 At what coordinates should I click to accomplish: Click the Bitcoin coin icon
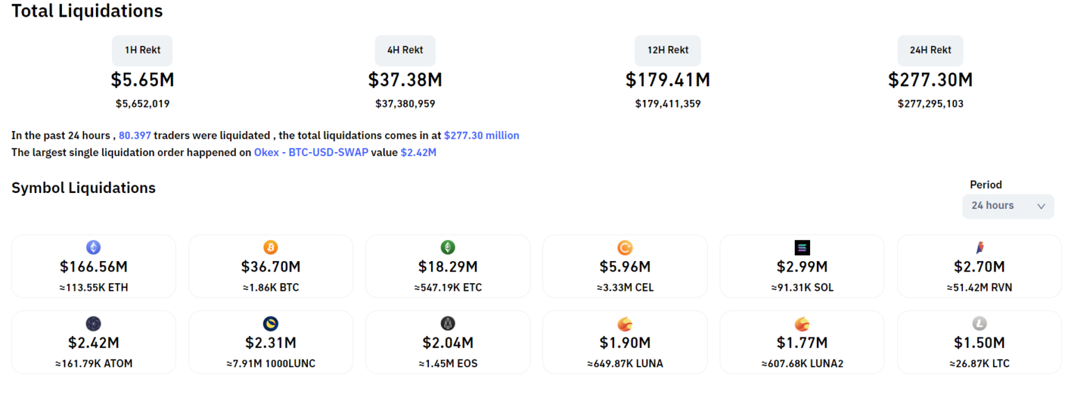point(270,247)
